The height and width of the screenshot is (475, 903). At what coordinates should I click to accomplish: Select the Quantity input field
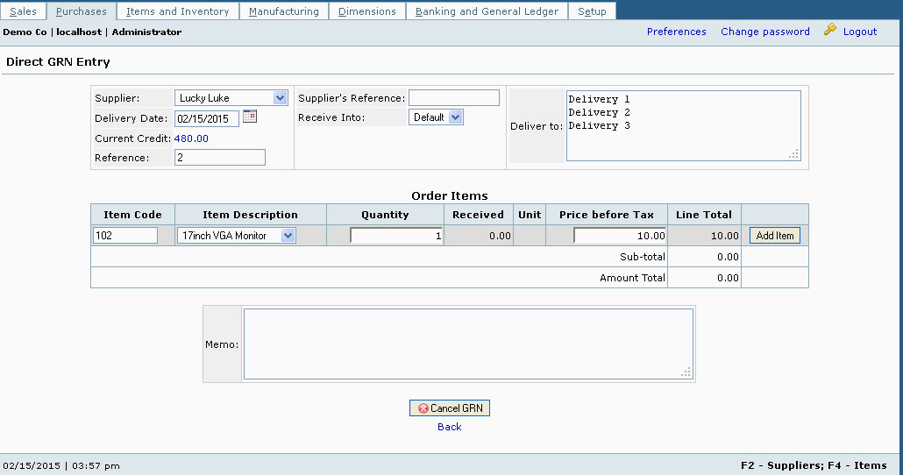tap(395, 236)
